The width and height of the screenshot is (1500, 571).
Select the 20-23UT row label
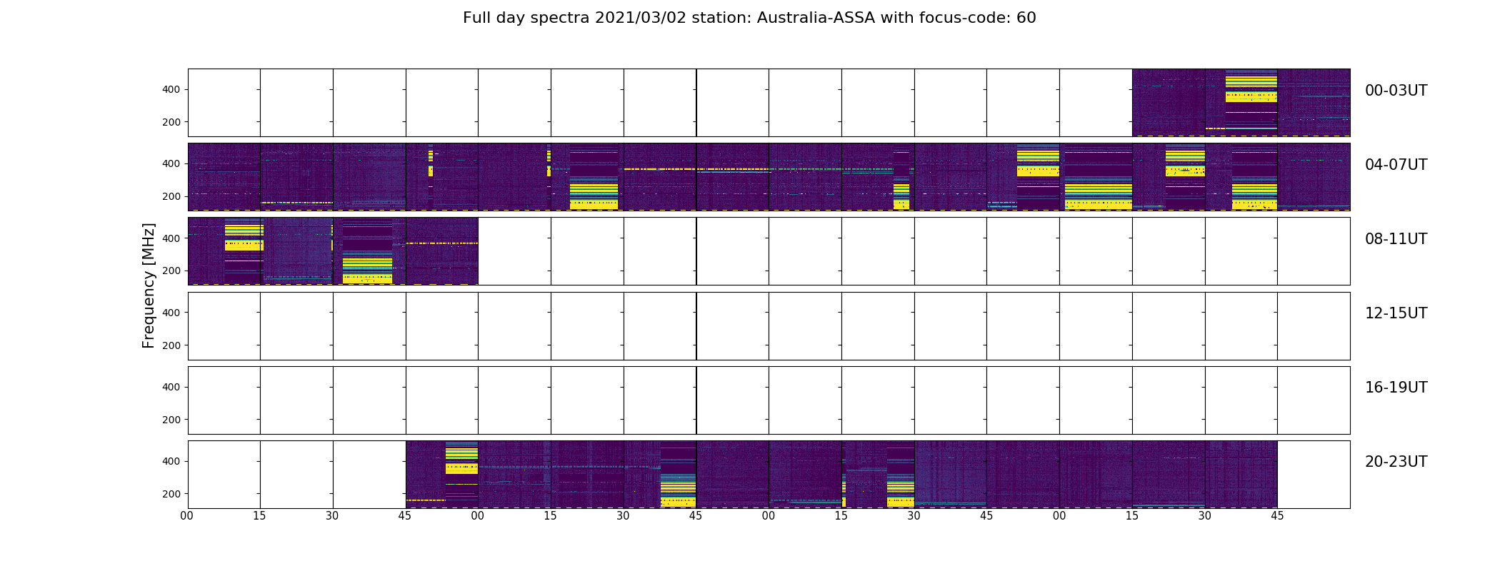[x=1396, y=462]
